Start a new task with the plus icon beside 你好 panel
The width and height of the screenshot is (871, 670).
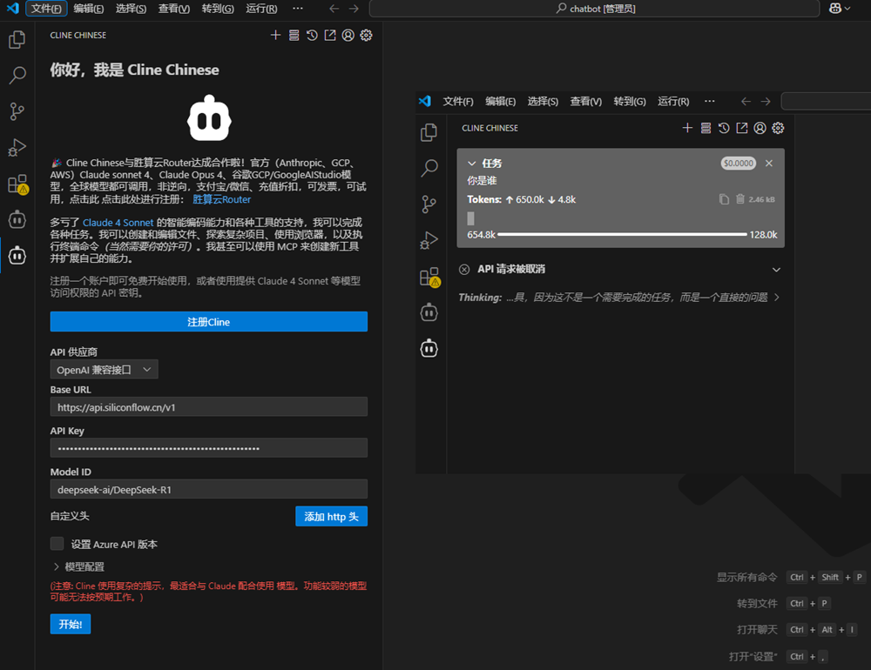[x=275, y=35]
